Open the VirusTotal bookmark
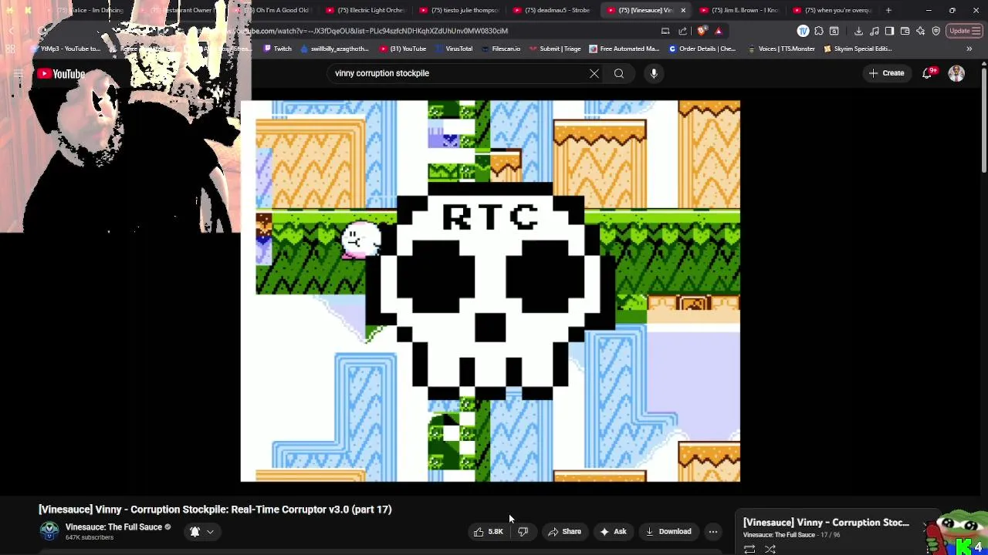Image resolution: width=988 pixels, height=555 pixels. point(454,49)
